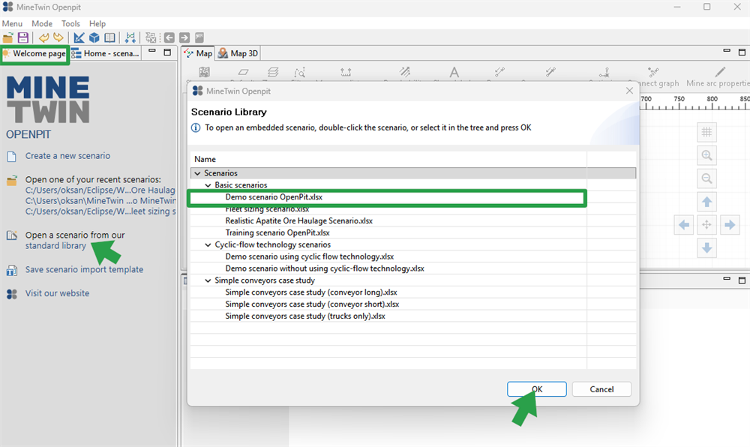Switch to the Map tab

(x=199, y=53)
